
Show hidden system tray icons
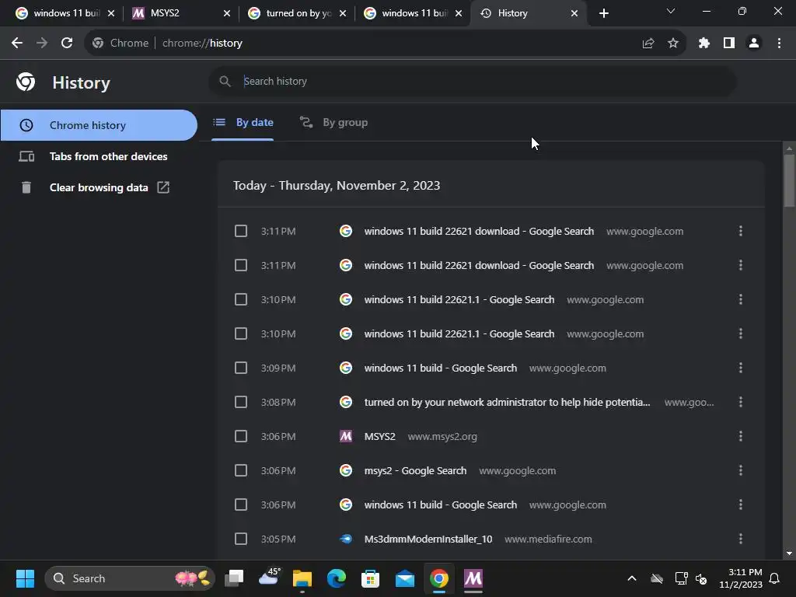632,578
